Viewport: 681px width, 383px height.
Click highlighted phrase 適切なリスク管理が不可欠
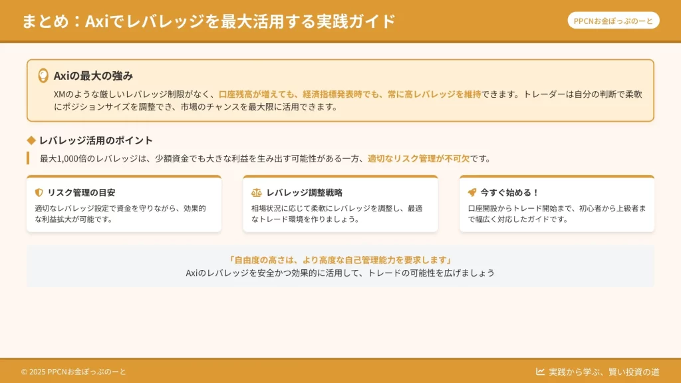pos(419,159)
